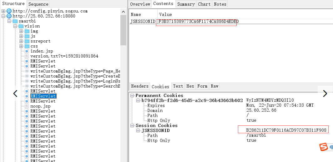Image resolution: width=333 pixels, height=162 pixels.
Task: Collapse the vision folder node
Action: tap(15, 26)
